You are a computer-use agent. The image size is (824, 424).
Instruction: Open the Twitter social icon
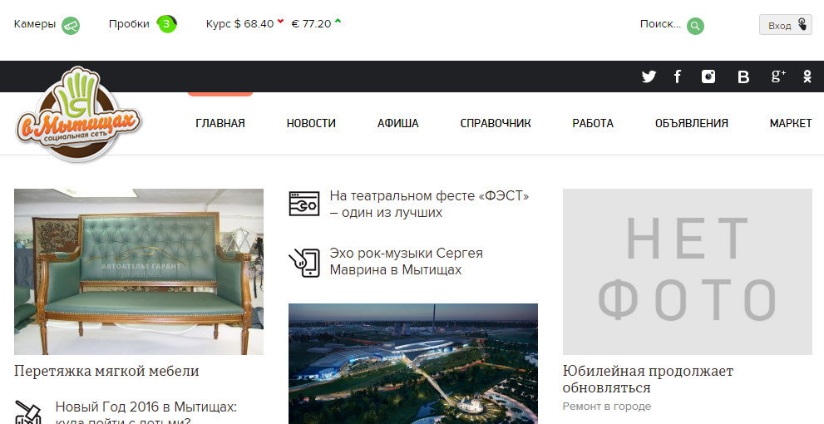(649, 76)
